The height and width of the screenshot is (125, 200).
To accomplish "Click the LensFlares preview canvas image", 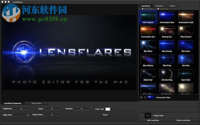I will 69,52.
